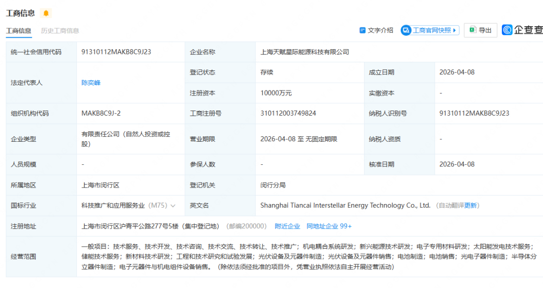Click 自动翻译更新 link

tap(458, 206)
